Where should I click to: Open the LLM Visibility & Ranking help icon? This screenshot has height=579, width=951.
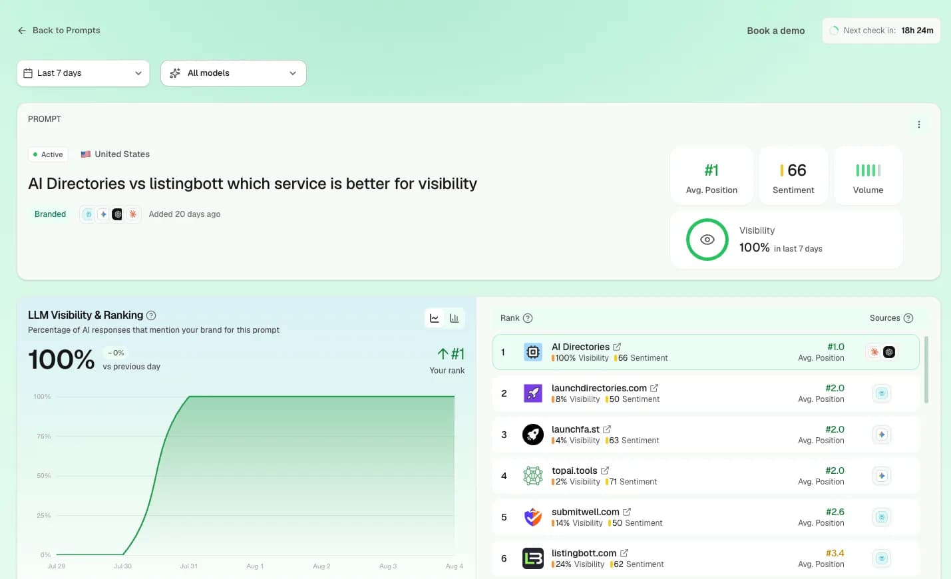151,315
